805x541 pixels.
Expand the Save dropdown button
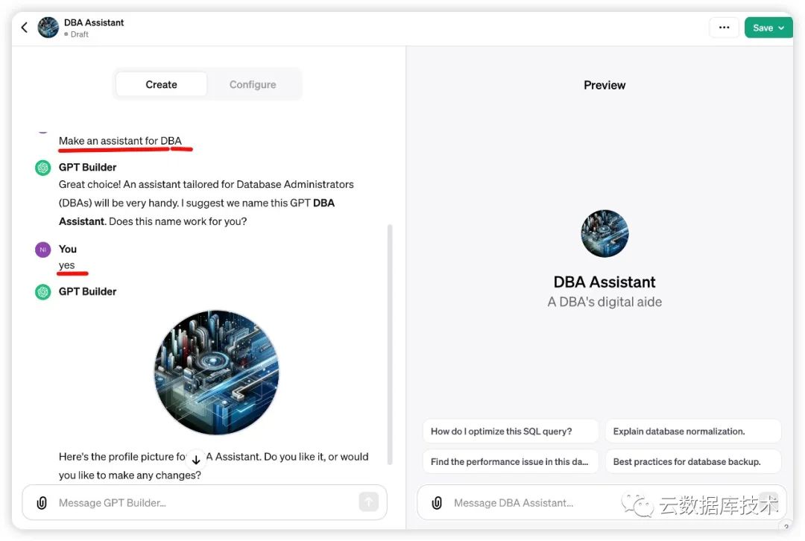pos(768,28)
